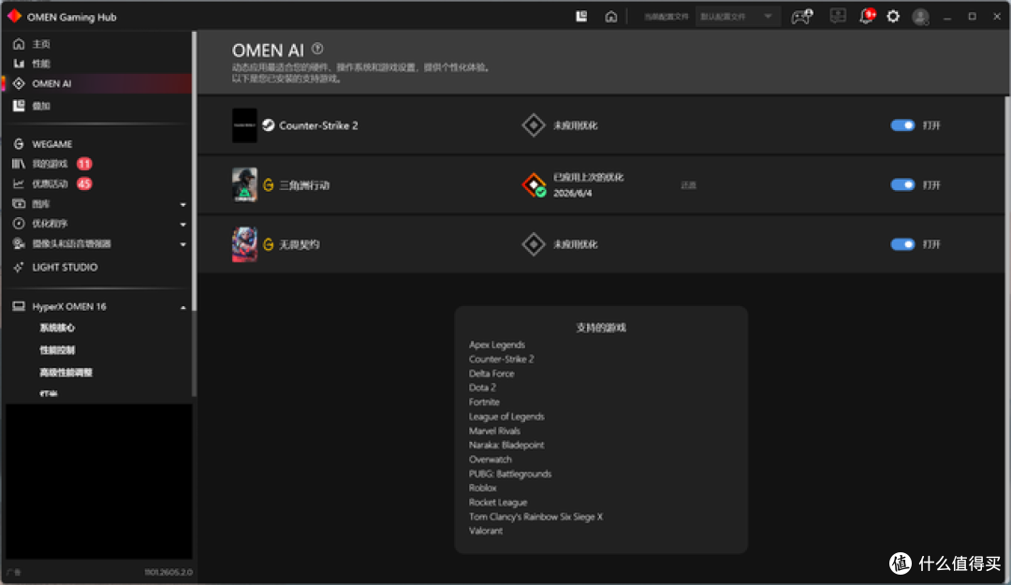Open 性能控制 under HyperX OMEN 16
Image resolution: width=1011 pixels, height=585 pixels.
click(57, 350)
